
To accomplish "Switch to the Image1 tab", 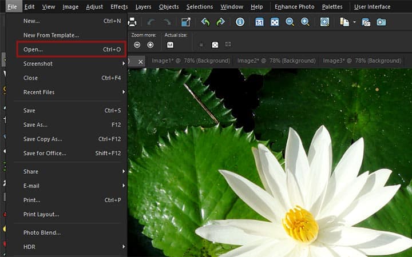I will pyautogui.click(x=191, y=61).
